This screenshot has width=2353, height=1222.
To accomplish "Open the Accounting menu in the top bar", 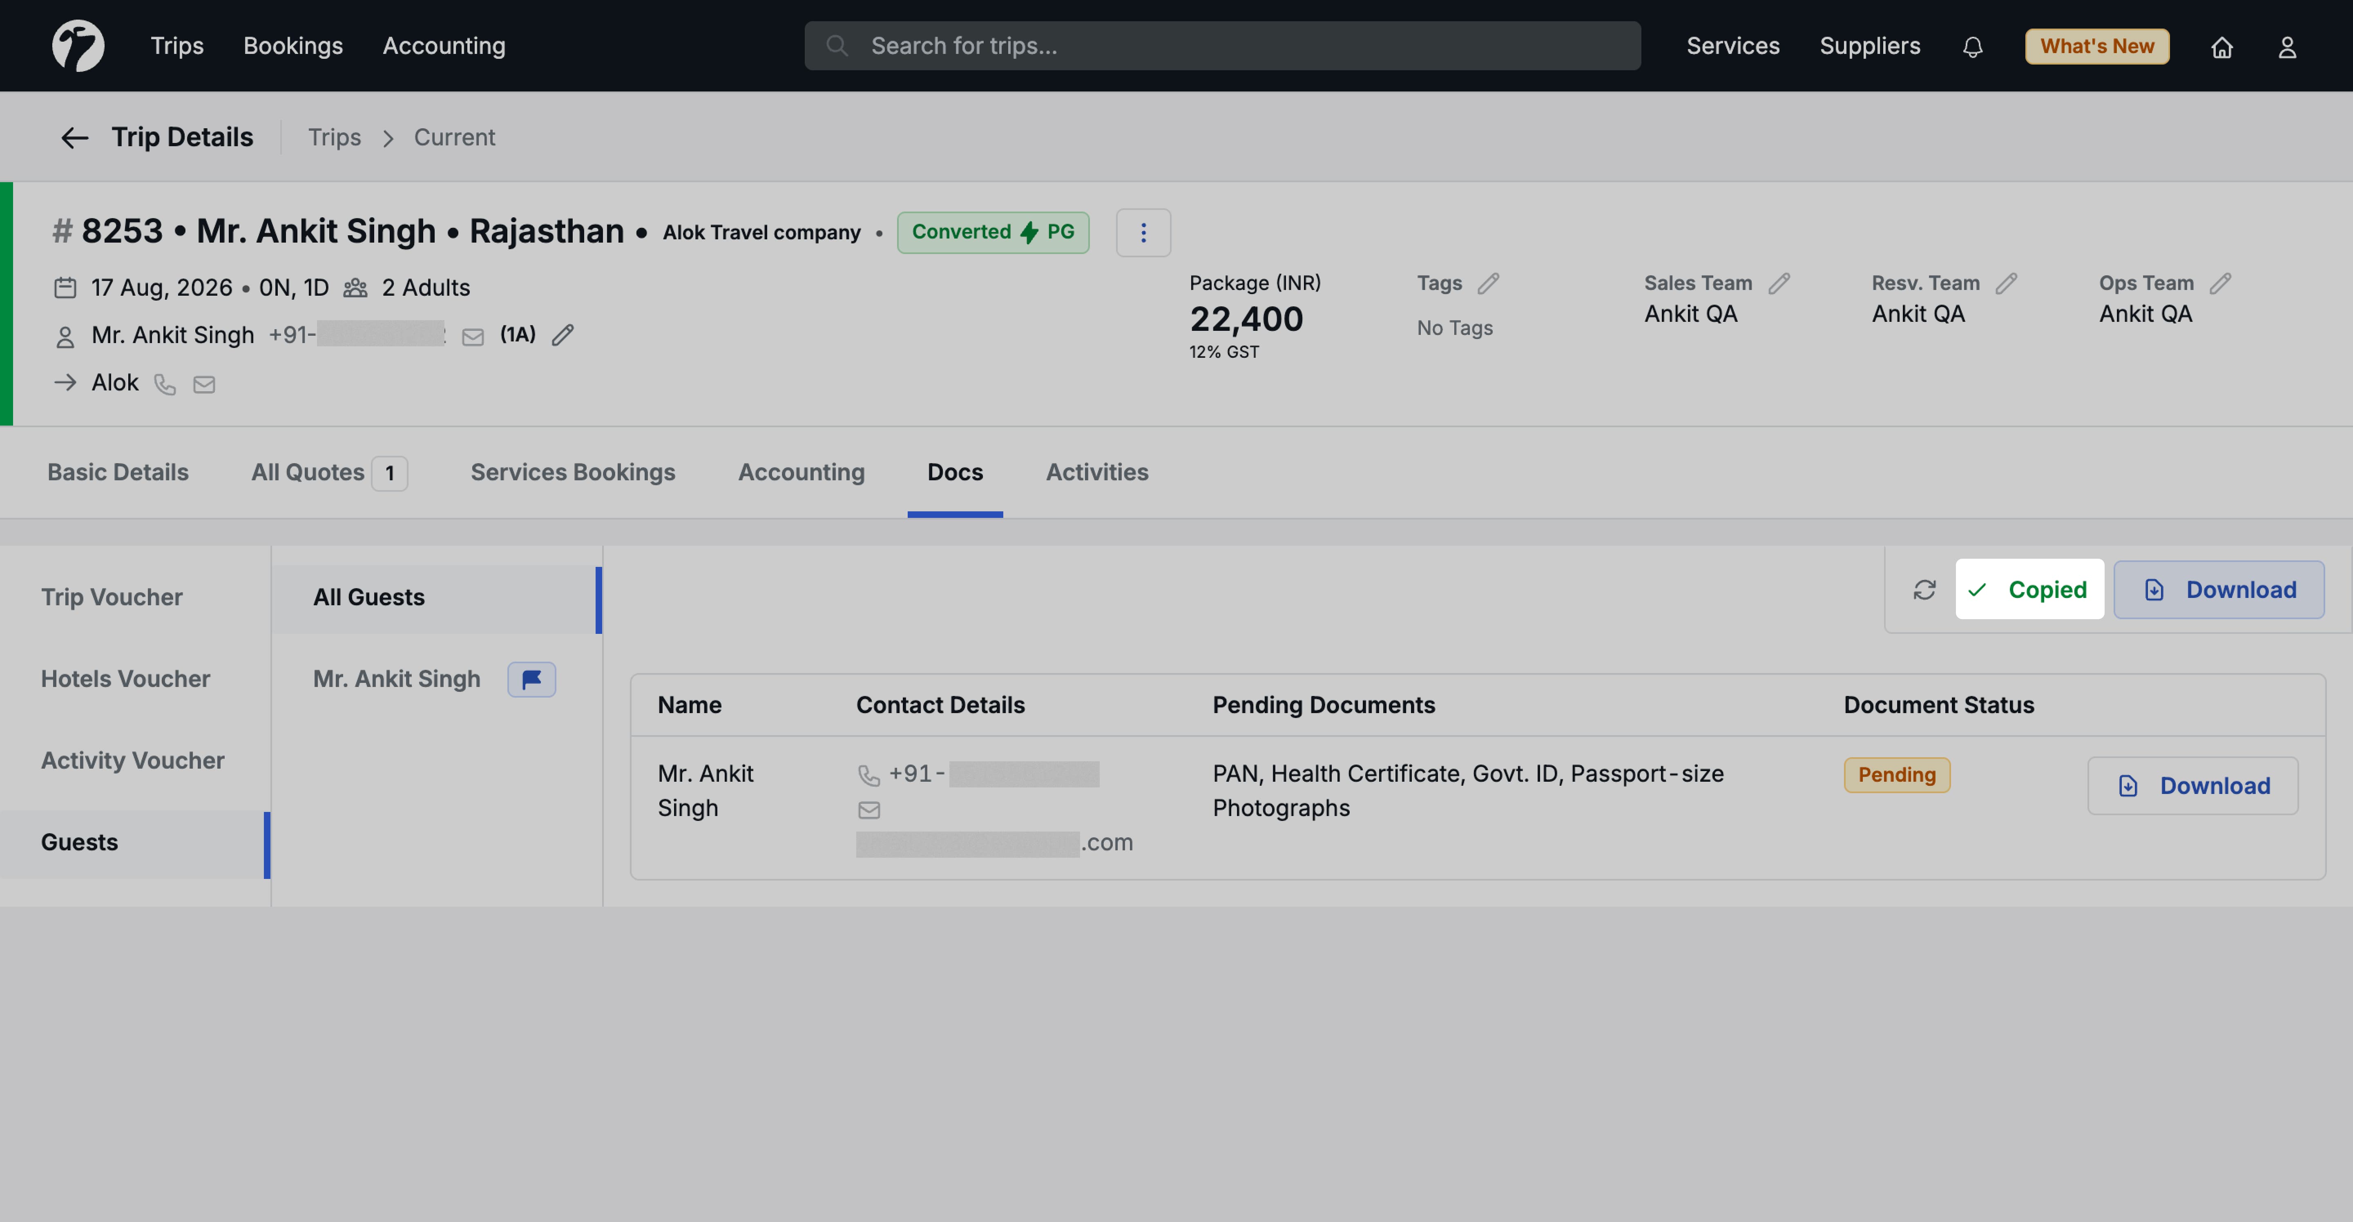I will click(x=444, y=46).
